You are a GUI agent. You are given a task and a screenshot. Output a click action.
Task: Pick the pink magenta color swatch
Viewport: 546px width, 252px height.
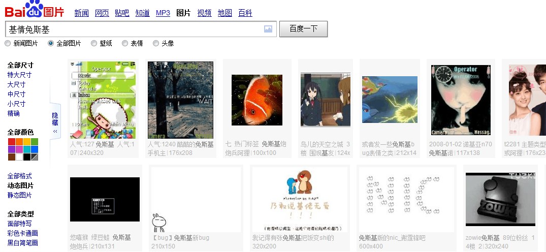point(19,149)
